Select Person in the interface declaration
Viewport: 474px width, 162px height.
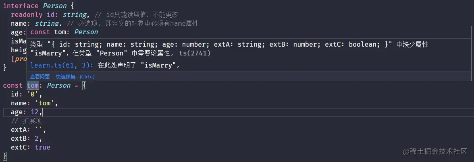[54, 6]
